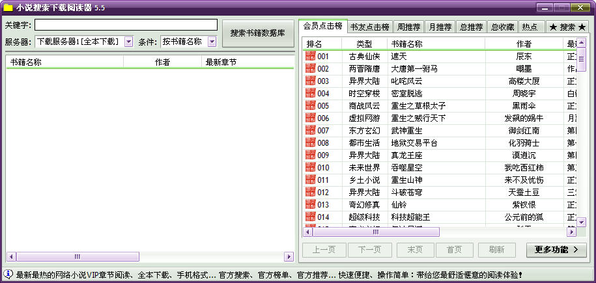Click the info icon in status bar
The width and height of the screenshot is (596, 283).
[x=8, y=275]
